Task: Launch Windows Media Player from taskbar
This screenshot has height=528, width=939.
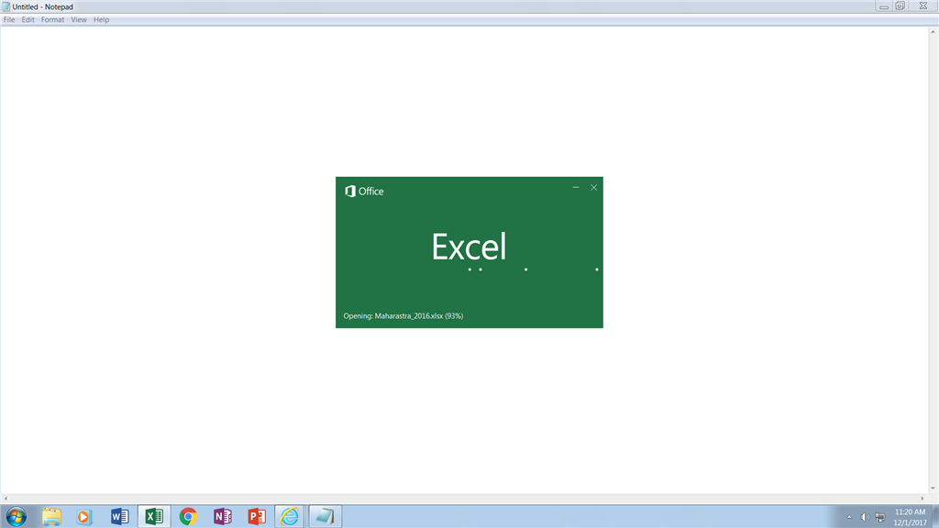Action: (83, 516)
